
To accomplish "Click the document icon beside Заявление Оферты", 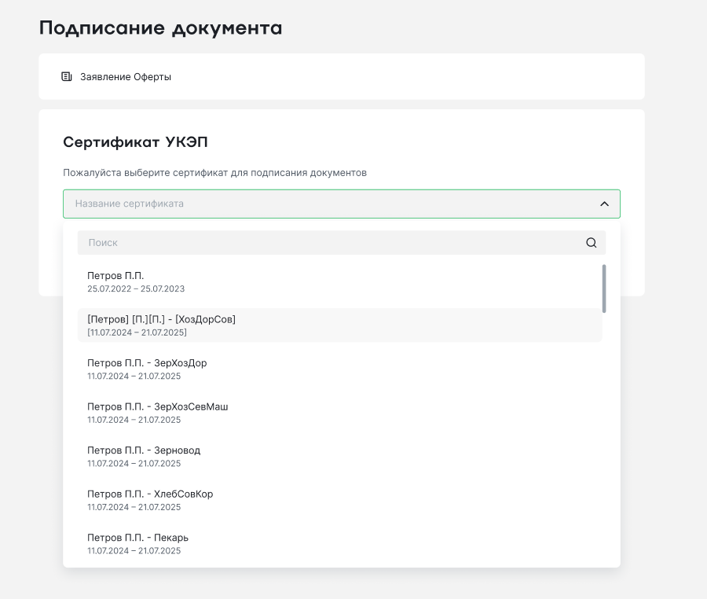I will (x=67, y=77).
